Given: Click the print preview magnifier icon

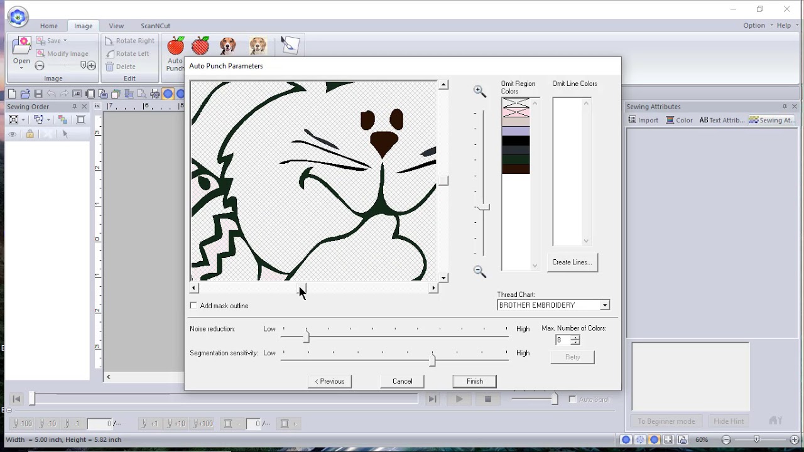Looking at the screenshot, I should [x=142, y=94].
